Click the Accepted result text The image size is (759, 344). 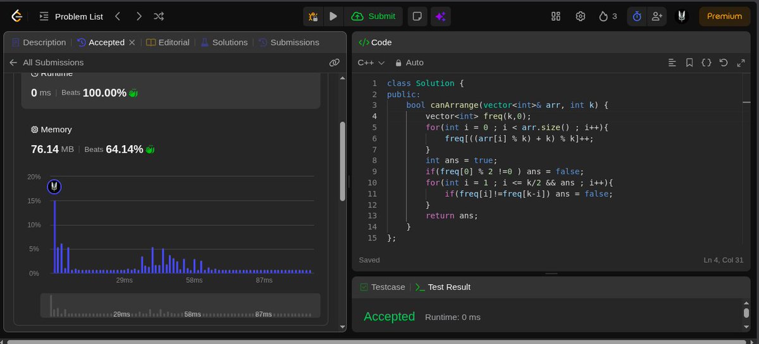coord(390,316)
